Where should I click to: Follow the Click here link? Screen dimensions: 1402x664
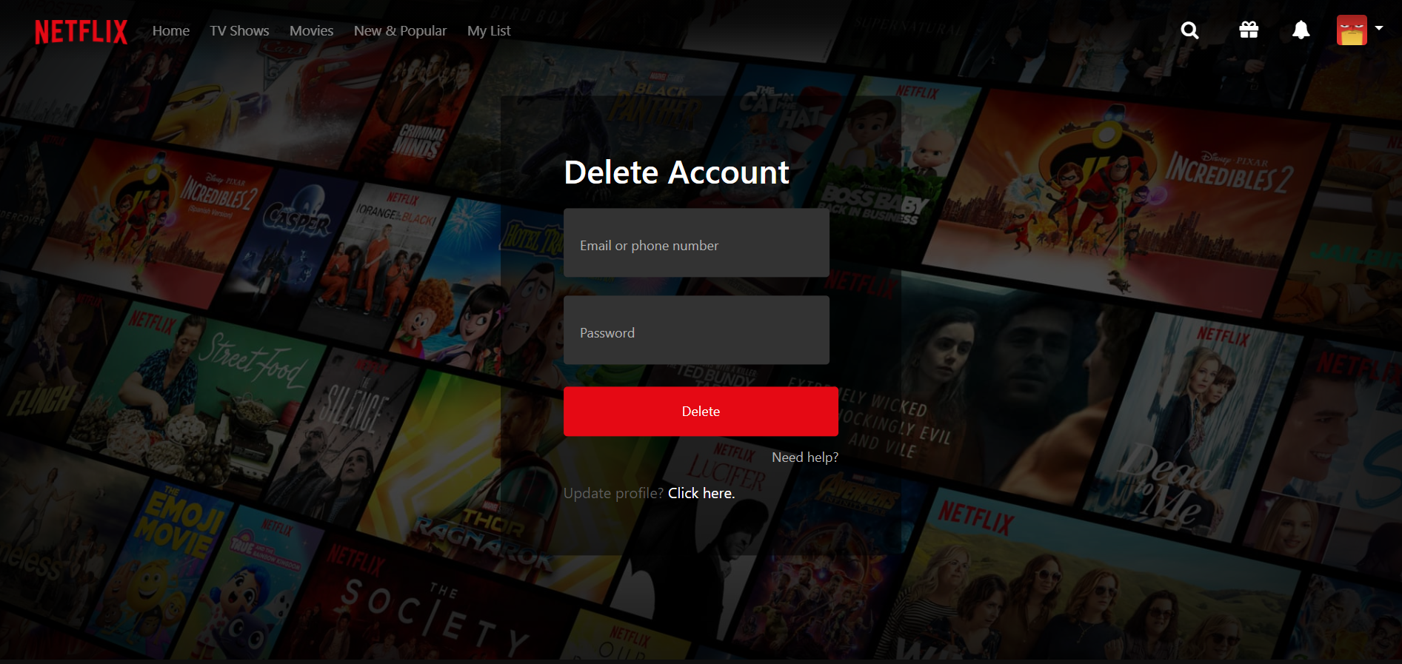(x=701, y=493)
